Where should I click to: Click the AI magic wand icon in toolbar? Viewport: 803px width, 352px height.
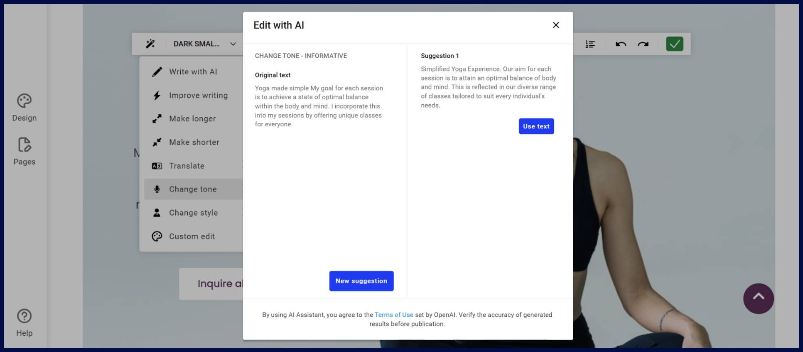click(150, 44)
